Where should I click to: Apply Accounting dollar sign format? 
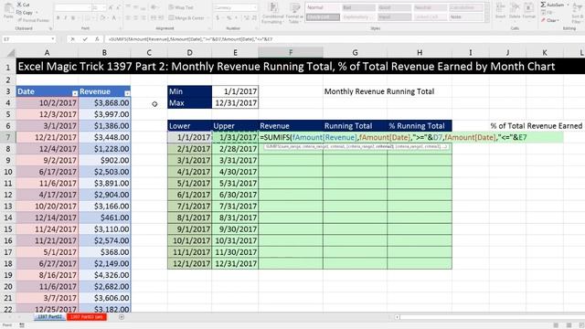[x=218, y=18]
